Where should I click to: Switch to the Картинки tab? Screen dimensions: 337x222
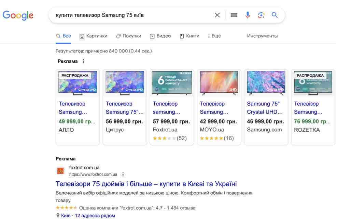tap(94, 36)
